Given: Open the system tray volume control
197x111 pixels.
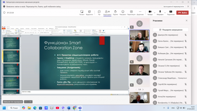Looking at the screenshot, I should click(x=181, y=108).
